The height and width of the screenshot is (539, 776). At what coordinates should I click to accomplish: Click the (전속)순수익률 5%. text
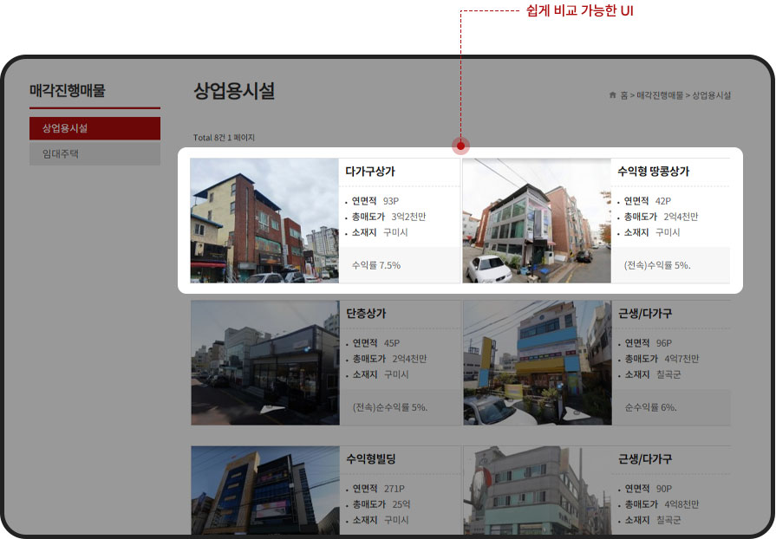click(x=390, y=407)
